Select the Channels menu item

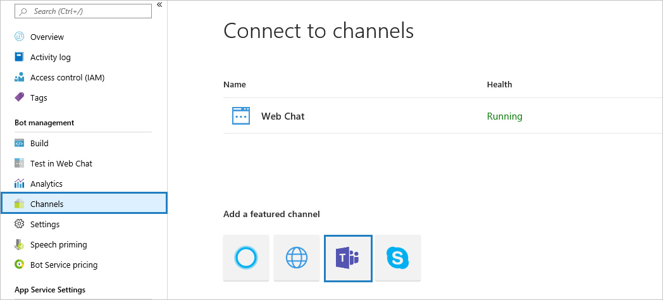(47, 204)
